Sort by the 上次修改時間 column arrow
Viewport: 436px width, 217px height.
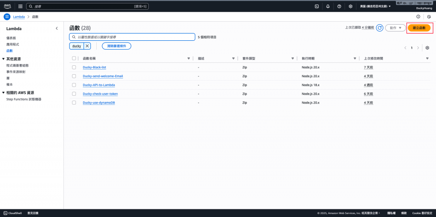click(427, 59)
